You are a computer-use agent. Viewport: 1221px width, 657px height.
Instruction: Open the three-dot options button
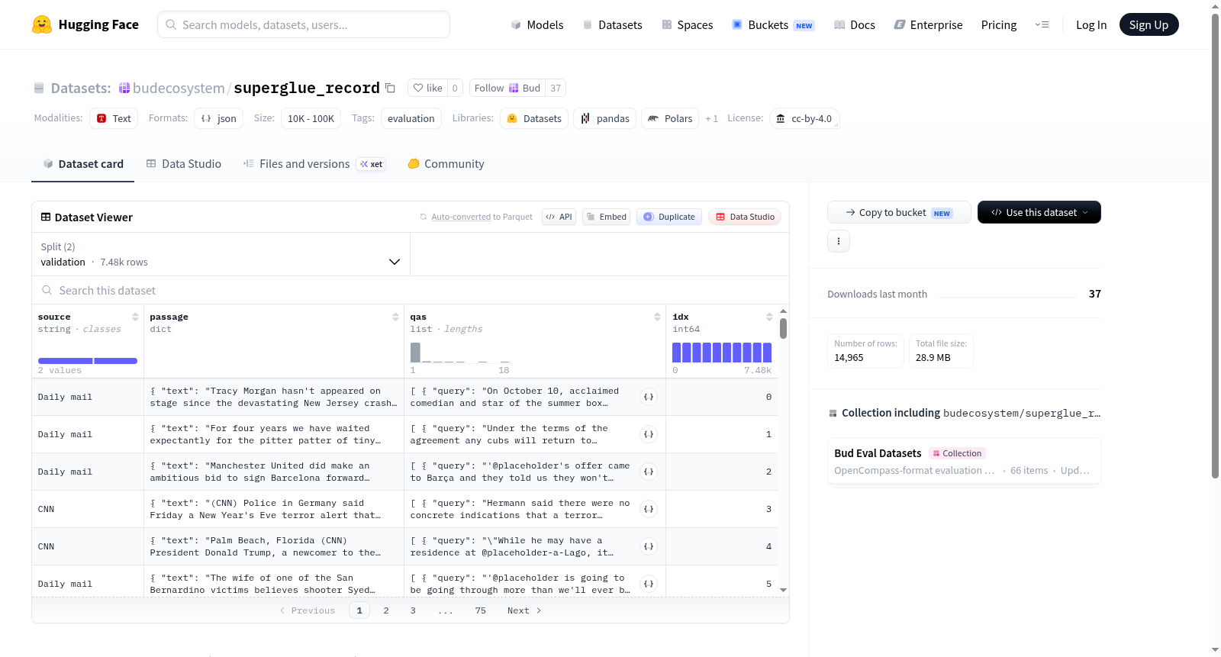(839, 241)
